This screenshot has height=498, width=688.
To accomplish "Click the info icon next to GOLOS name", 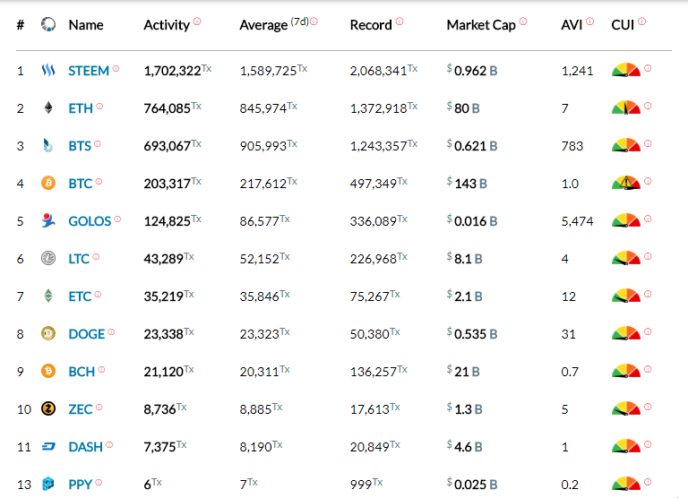I will tap(117, 219).
